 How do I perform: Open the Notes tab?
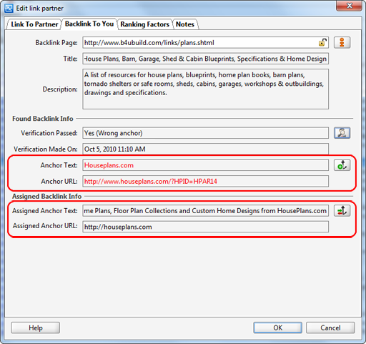pyautogui.click(x=185, y=24)
